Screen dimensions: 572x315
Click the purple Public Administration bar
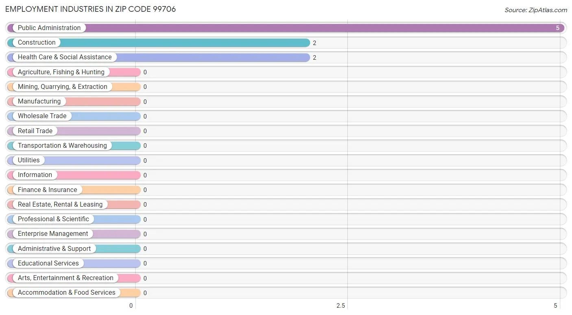pyautogui.click(x=286, y=28)
